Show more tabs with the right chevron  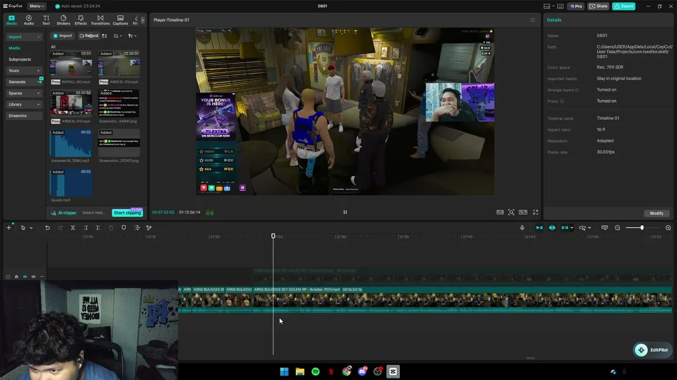coord(142,20)
